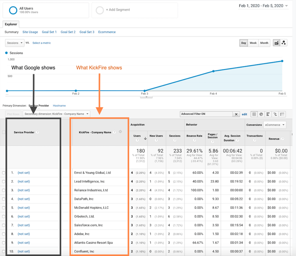
Task: Set chart granularity to Week
Action: [253, 43]
